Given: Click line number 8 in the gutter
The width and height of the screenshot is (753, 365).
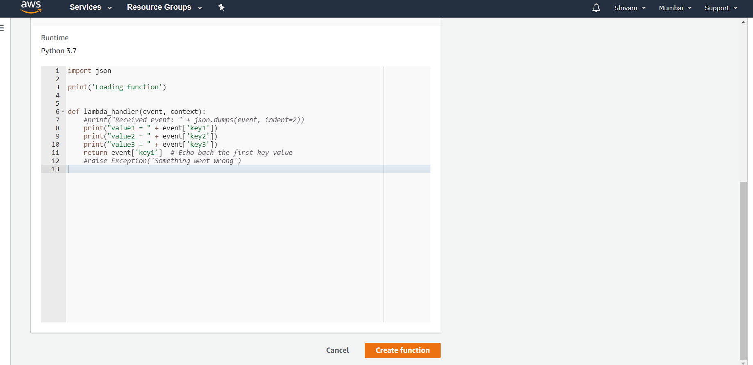Looking at the screenshot, I should pos(57,128).
